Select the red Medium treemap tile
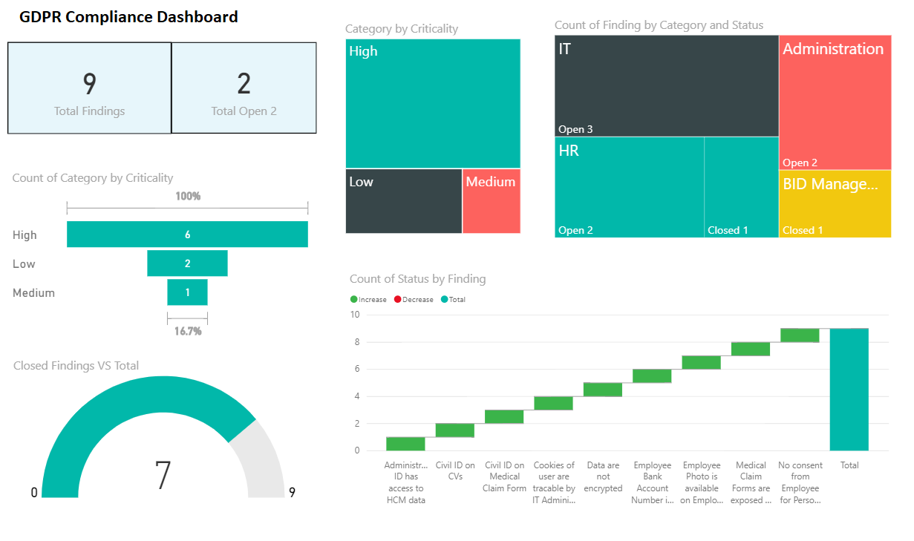 [491, 201]
